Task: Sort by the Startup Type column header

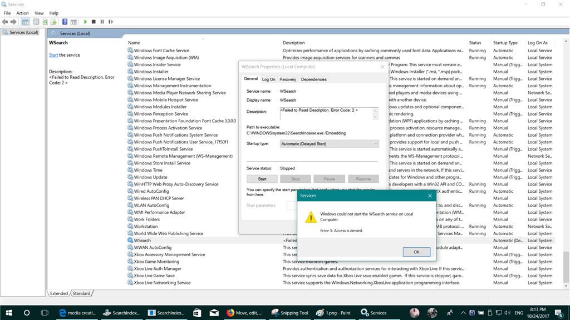Action: pyautogui.click(x=508, y=43)
